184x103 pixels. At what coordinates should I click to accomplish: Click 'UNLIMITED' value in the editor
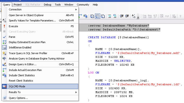(x=122, y=61)
